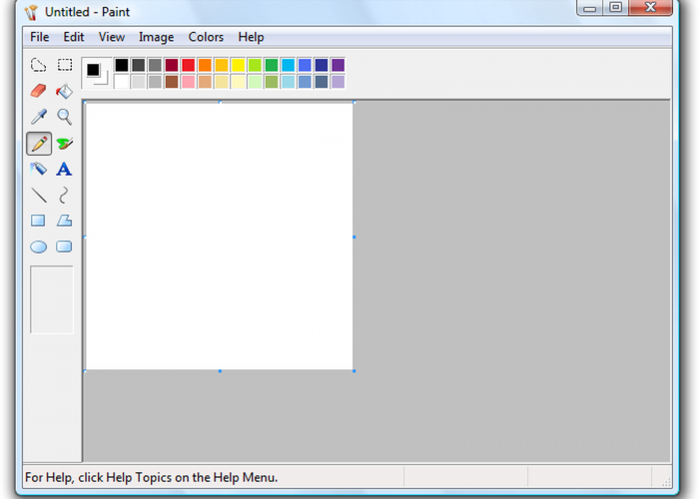The height and width of the screenshot is (499, 699).
Task: Select the tan peach swatch
Action: tap(205, 82)
